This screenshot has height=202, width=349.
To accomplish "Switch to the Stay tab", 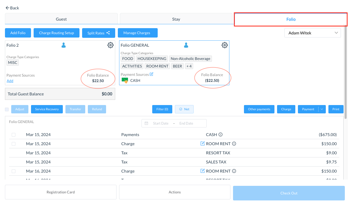I will click(x=176, y=19).
